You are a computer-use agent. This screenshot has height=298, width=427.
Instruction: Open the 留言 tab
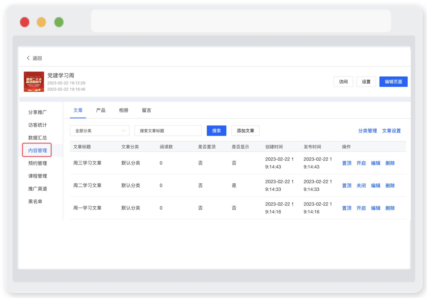click(146, 110)
